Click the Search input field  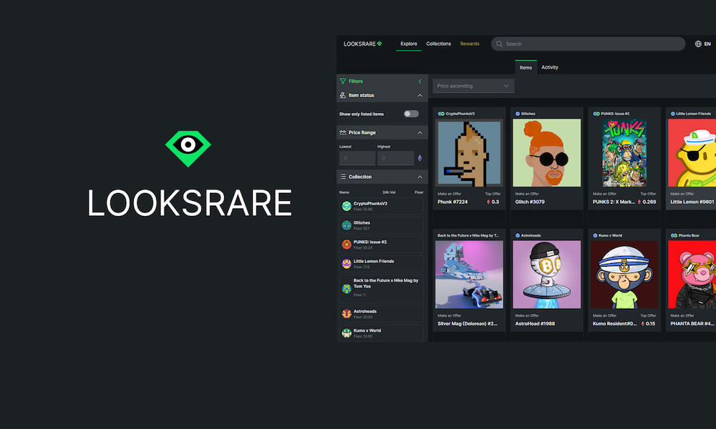pos(588,44)
